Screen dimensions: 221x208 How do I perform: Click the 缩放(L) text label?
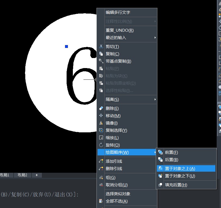[112, 138]
